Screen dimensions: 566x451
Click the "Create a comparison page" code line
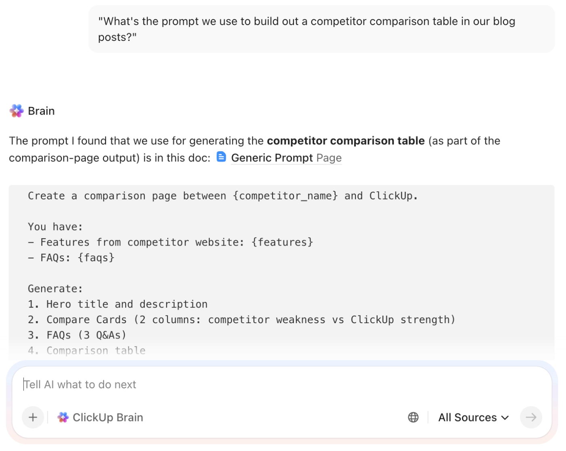(x=222, y=196)
